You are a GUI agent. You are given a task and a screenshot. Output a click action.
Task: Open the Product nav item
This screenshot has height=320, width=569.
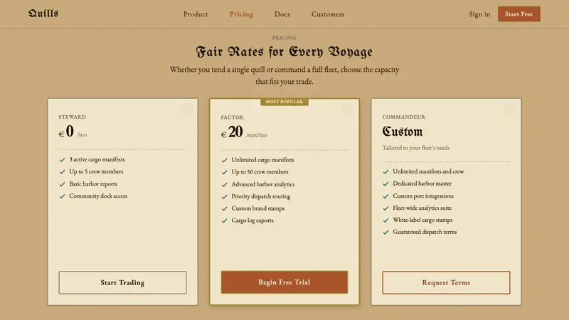click(196, 14)
